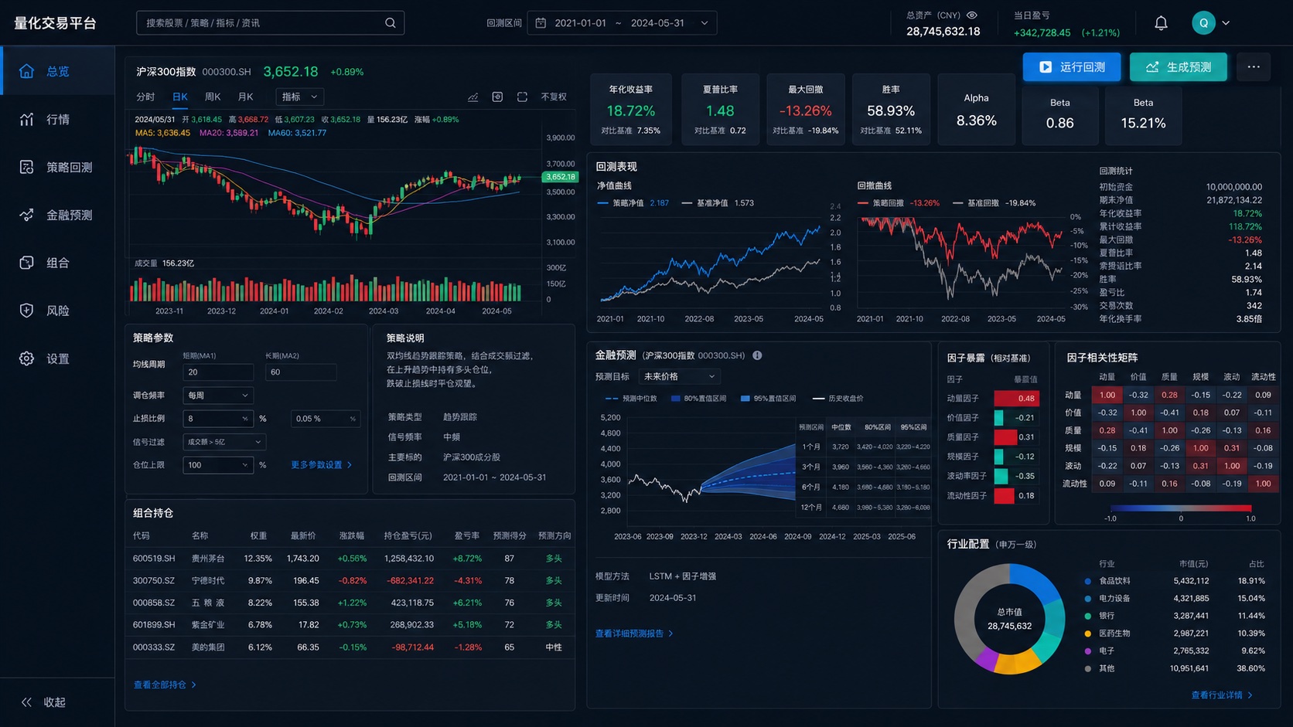Click the correlation matrix color scale bar
1293x727 pixels.
[x=1181, y=508]
